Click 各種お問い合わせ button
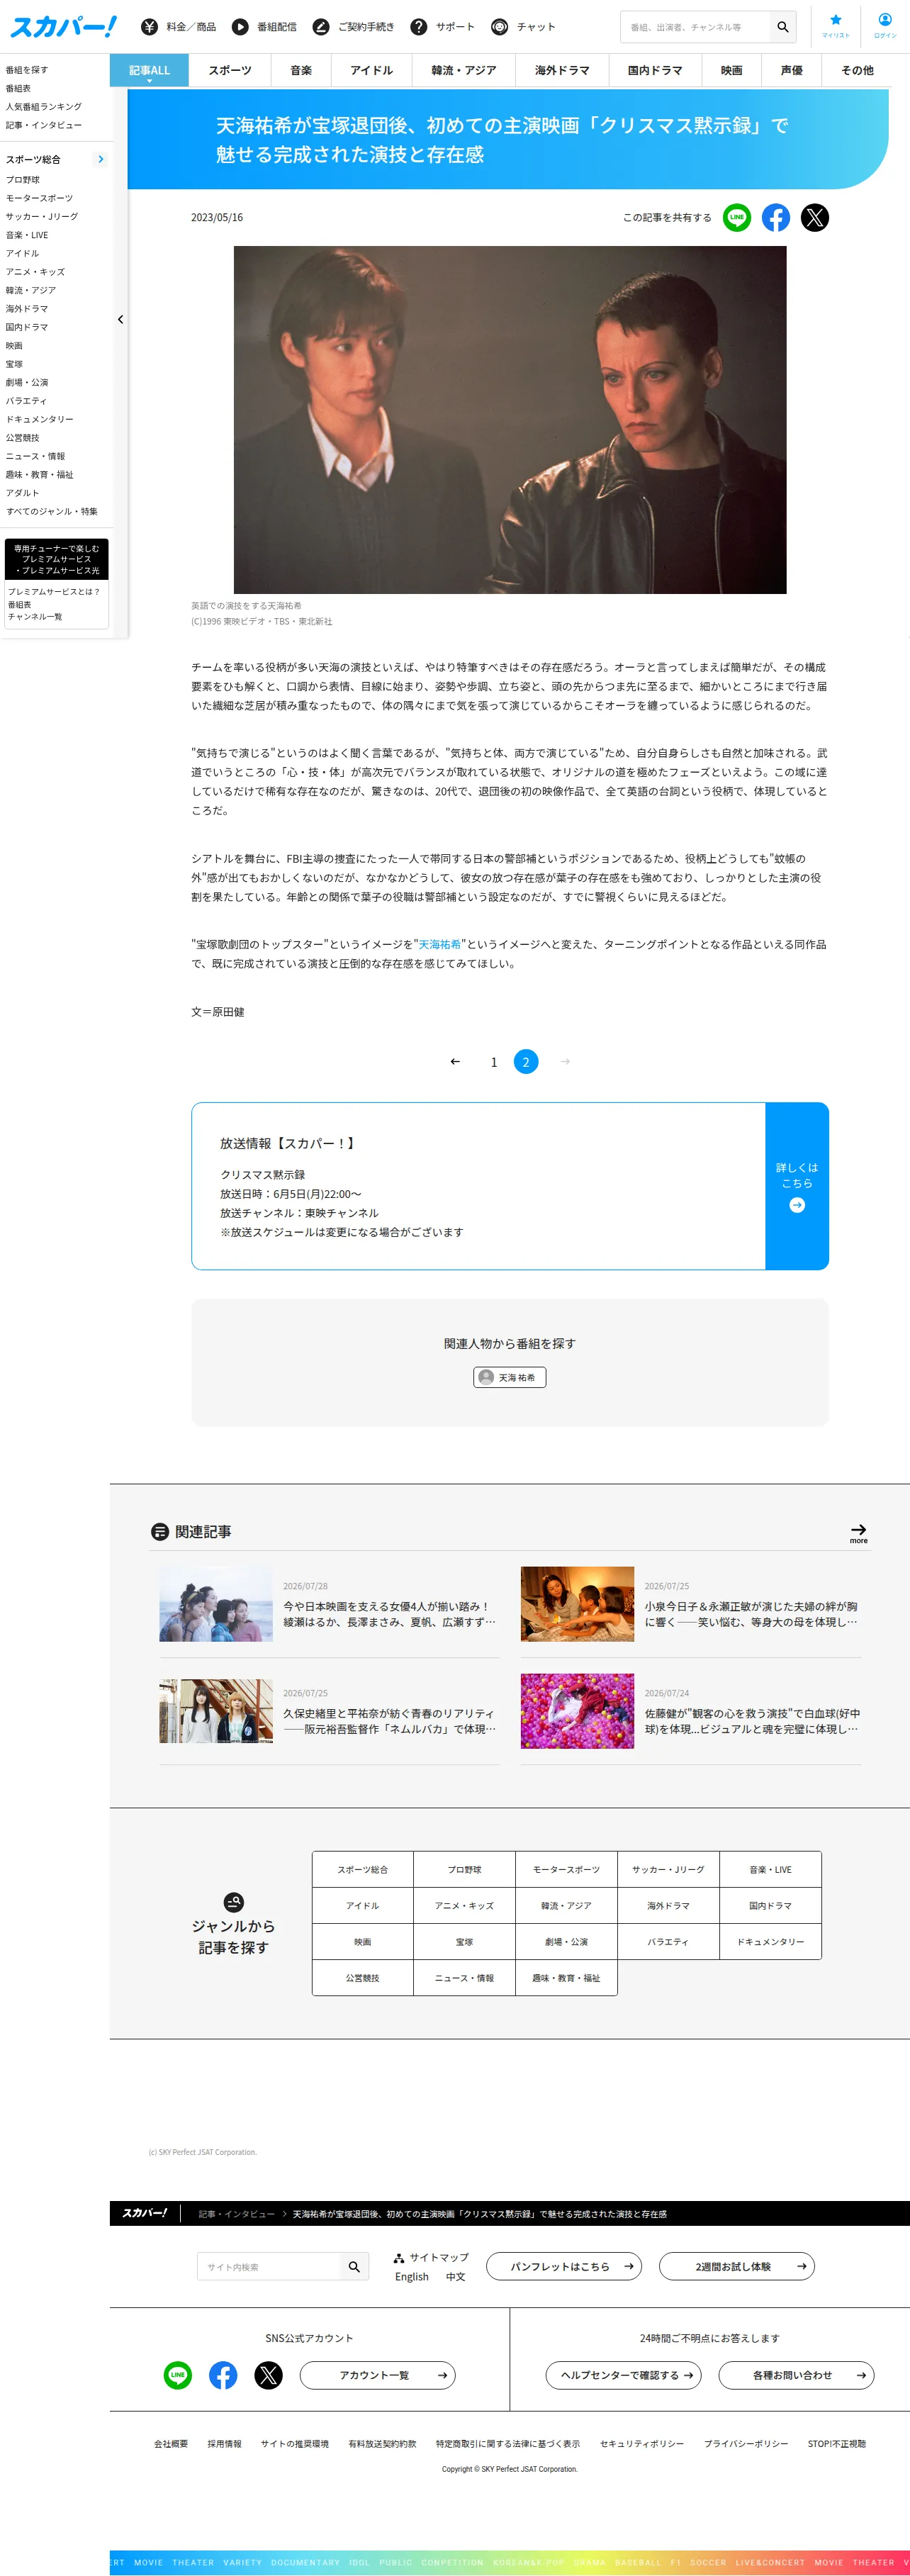 click(797, 2375)
